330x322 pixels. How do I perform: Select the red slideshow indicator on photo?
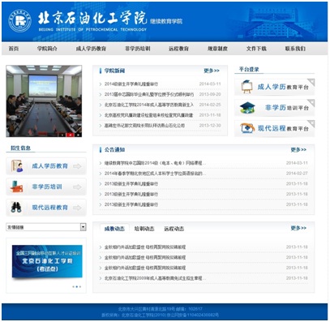(x=71, y=135)
